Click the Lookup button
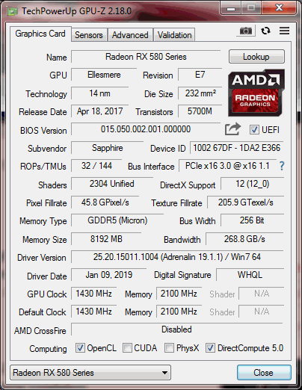Image resolution: width=302 pixels, height=390 pixels. [256, 57]
